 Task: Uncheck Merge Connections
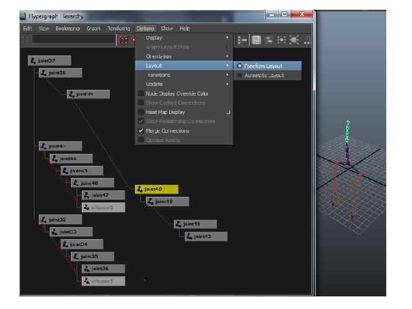point(141,130)
